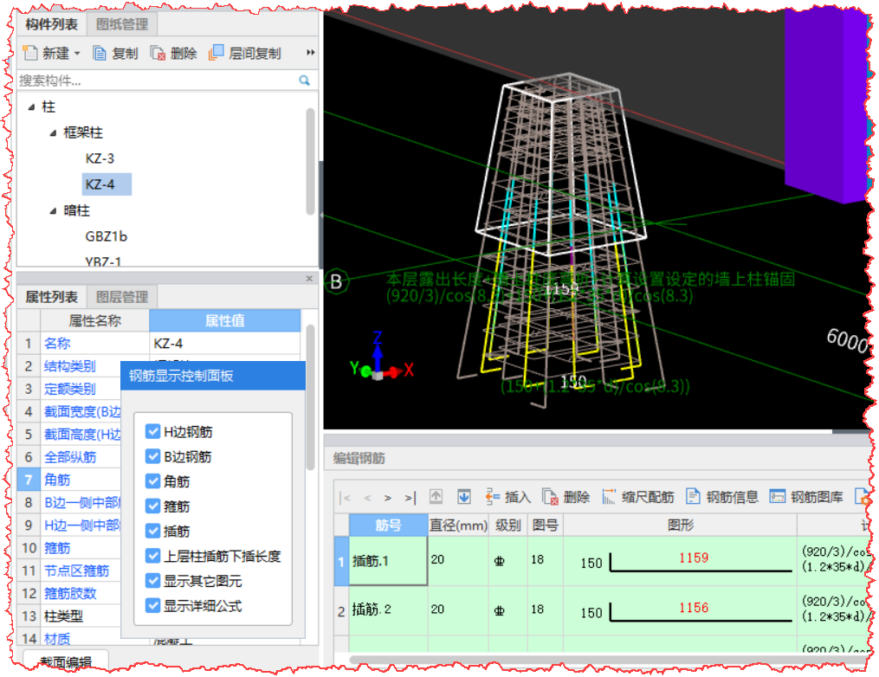The width and height of the screenshot is (879, 677).
Task: Click the 箍筋肢数 property link
Action: click(x=70, y=594)
